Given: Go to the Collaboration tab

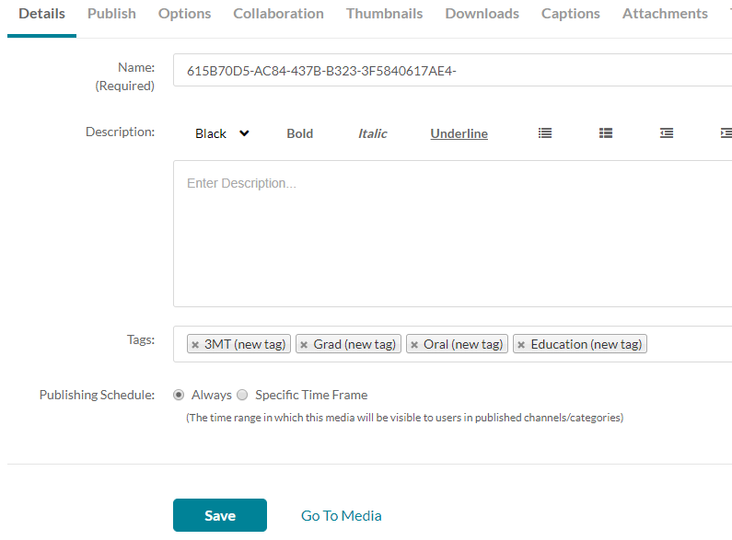Looking at the screenshot, I should tap(278, 14).
